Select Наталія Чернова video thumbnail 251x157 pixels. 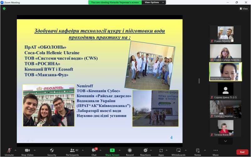(226, 72)
